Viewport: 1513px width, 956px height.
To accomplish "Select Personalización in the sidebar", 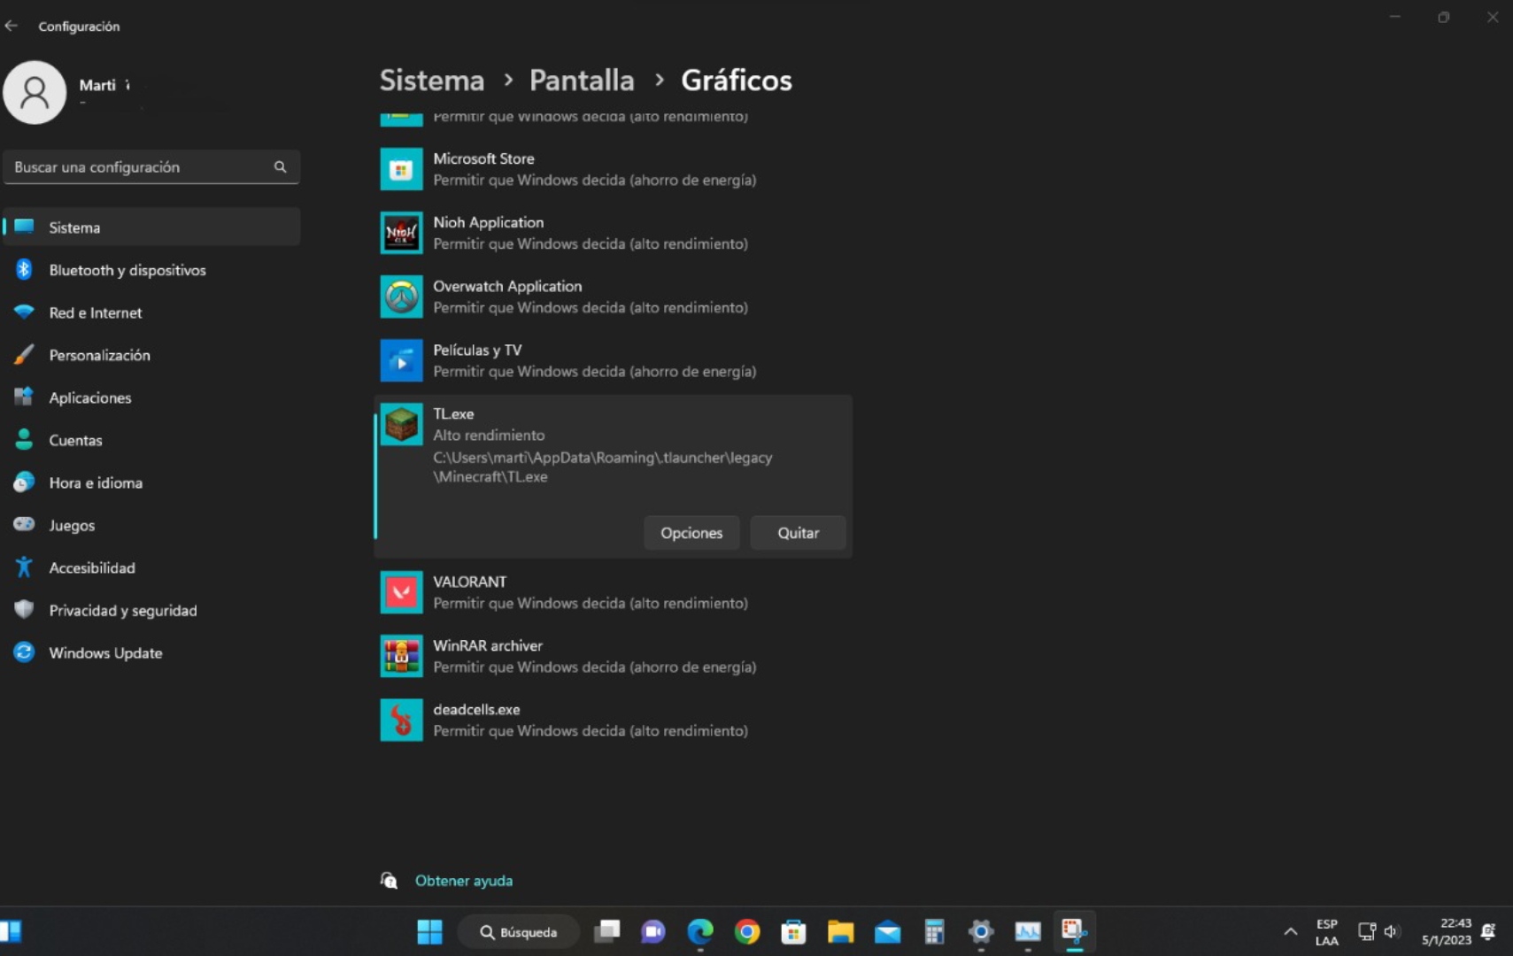I will (99, 355).
